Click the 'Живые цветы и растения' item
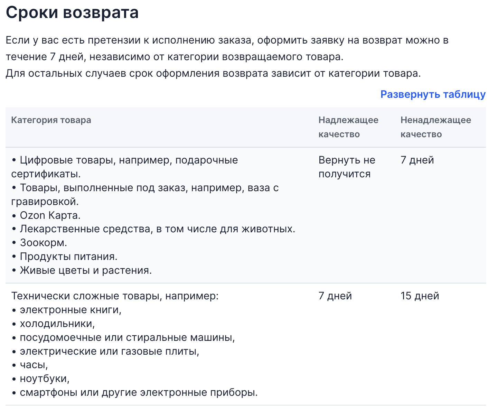488x410 pixels. click(x=82, y=270)
